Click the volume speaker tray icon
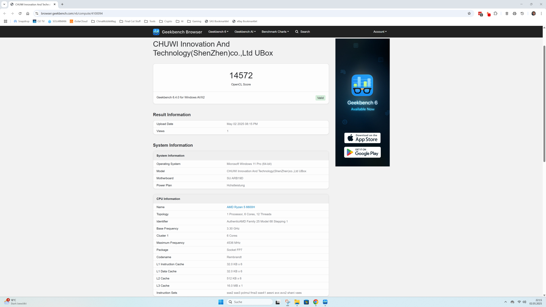This screenshot has width=546, height=307. click(x=524, y=302)
